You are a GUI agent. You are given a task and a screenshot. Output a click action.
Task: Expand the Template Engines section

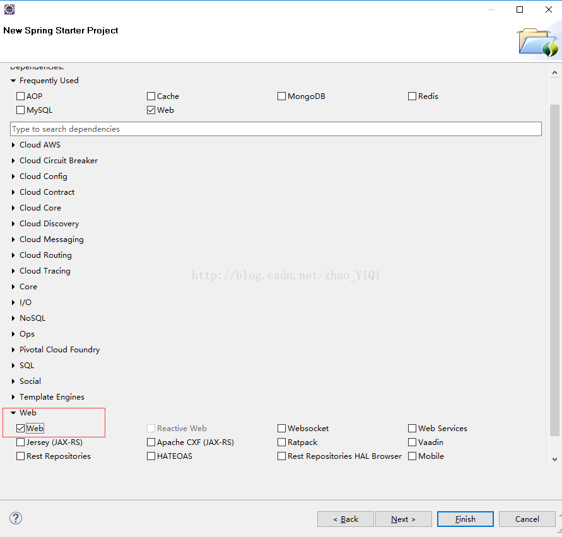point(13,397)
